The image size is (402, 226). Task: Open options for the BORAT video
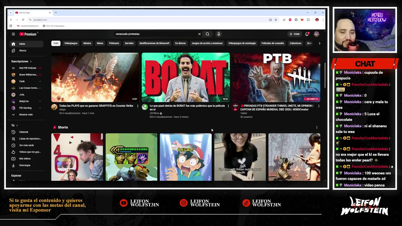click(x=228, y=106)
